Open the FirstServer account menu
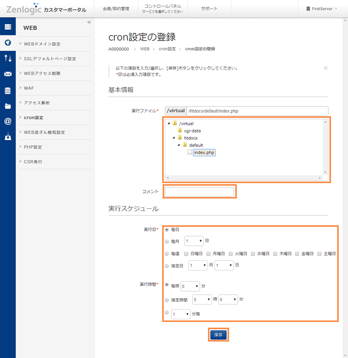This screenshot has width=348, height=358. [x=322, y=9]
